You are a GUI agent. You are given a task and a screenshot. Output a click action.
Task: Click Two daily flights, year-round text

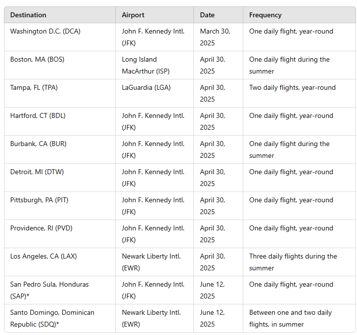pos(292,88)
